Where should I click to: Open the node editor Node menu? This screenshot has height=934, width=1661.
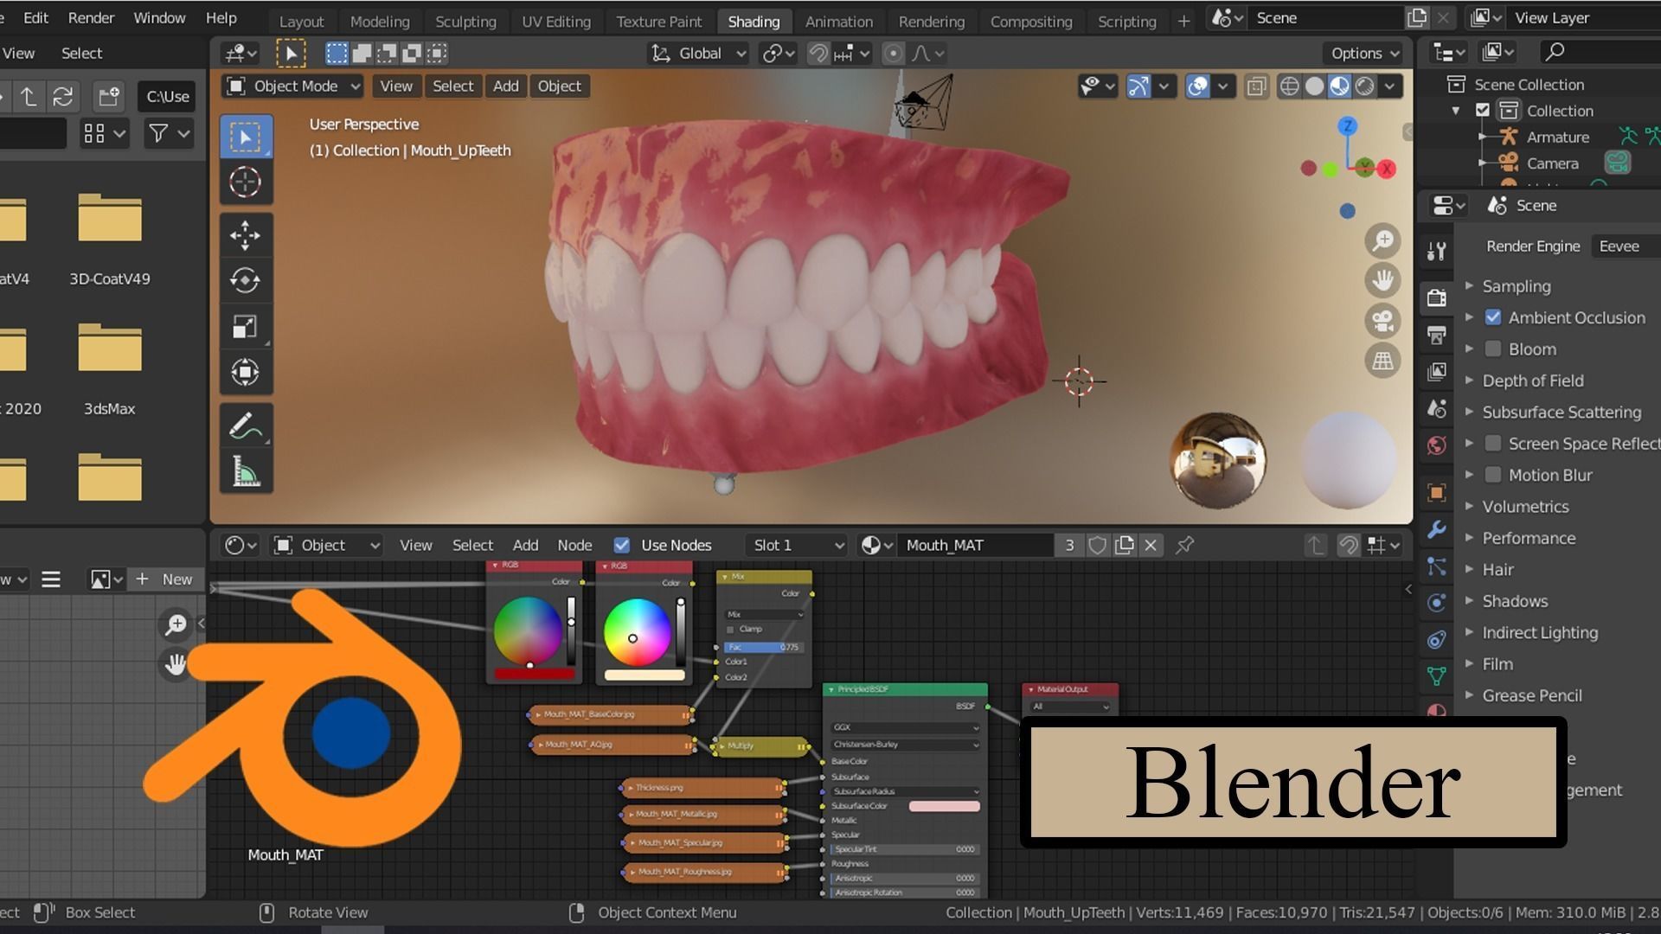(x=574, y=545)
